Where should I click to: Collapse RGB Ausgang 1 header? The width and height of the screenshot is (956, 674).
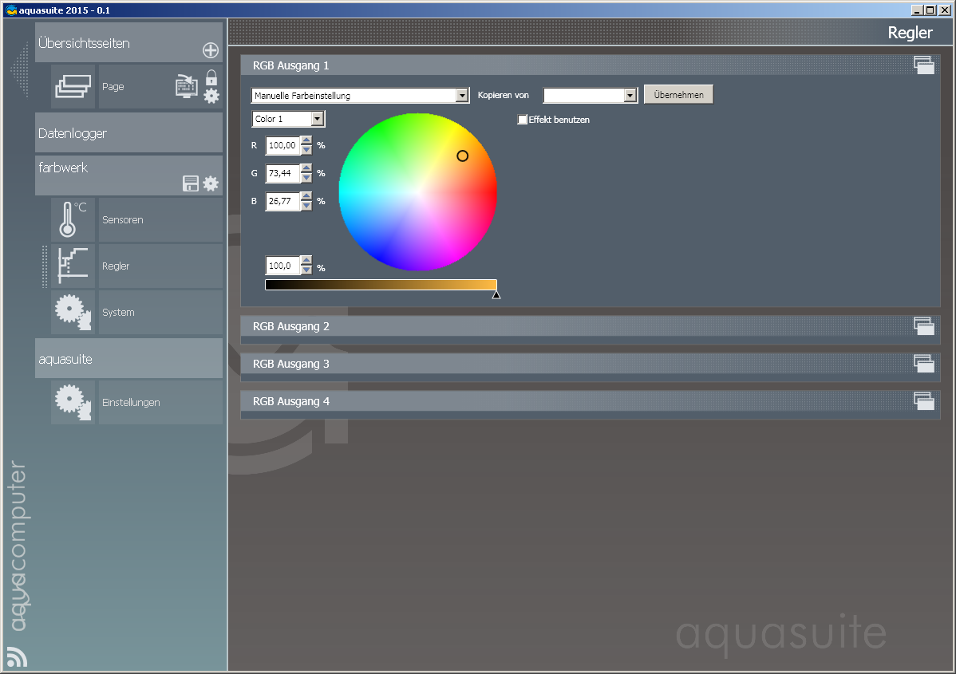pos(591,65)
